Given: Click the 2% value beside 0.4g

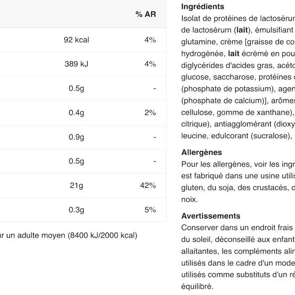Looking at the screenshot, I should [150, 113].
